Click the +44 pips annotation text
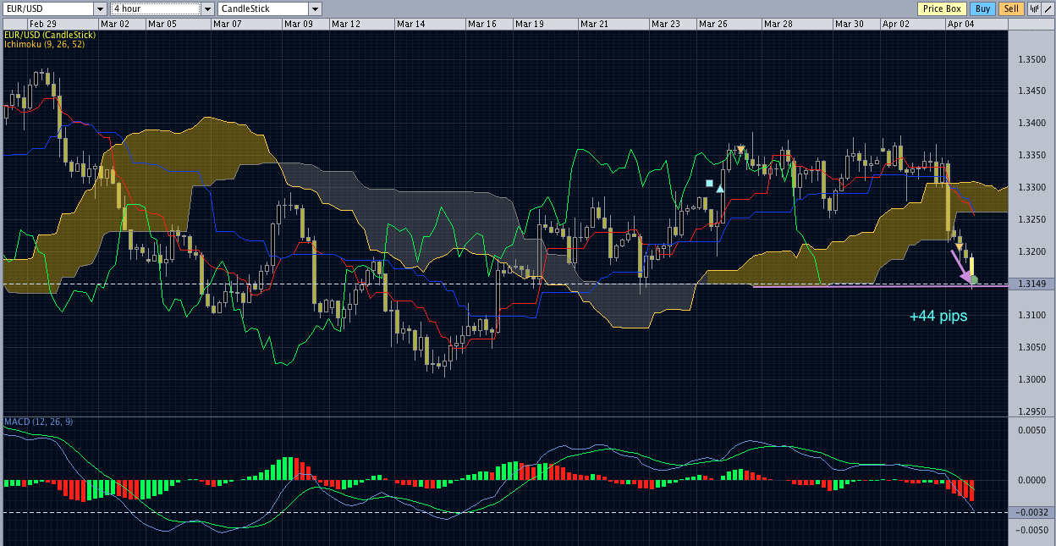Viewport: 1056px width, 546px height. 938,316
